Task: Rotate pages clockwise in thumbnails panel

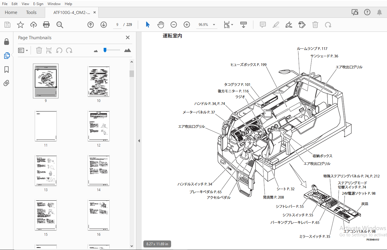Action: 69,50
